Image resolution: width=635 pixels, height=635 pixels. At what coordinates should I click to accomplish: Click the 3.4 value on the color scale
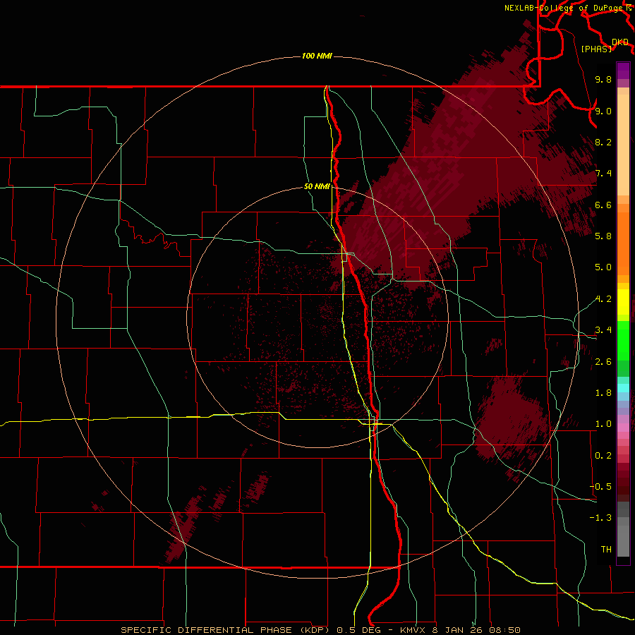[x=603, y=330]
